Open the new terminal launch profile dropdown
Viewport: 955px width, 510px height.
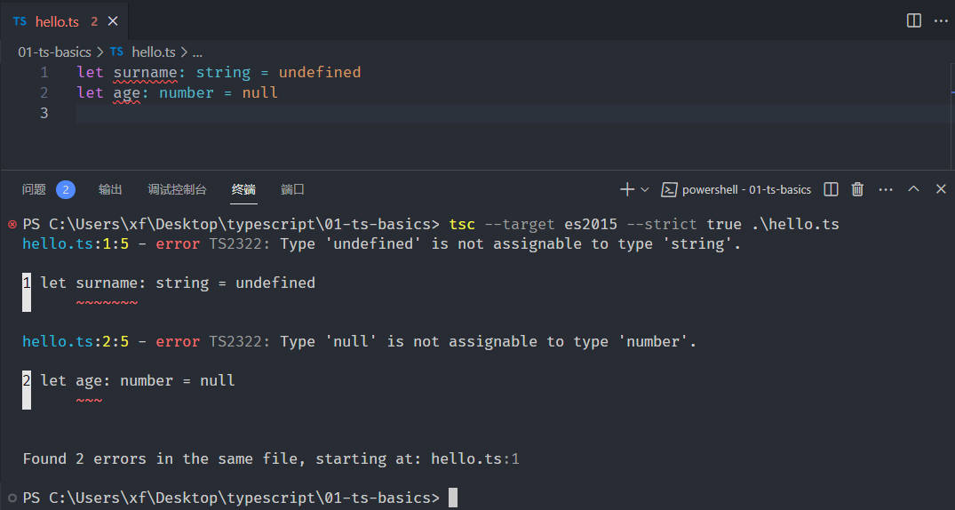tap(644, 189)
